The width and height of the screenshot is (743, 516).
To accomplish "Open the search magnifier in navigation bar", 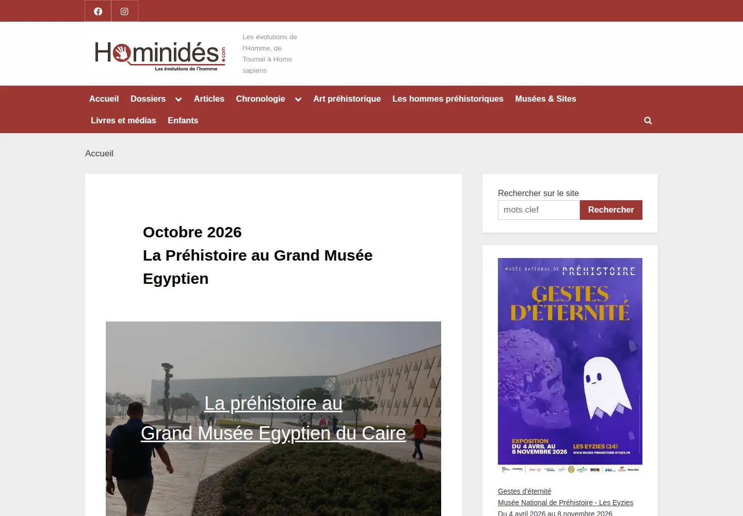I will 648,120.
